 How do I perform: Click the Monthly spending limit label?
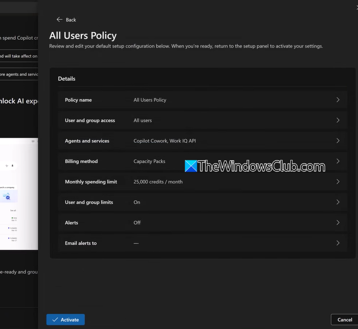pyautogui.click(x=91, y=182)
